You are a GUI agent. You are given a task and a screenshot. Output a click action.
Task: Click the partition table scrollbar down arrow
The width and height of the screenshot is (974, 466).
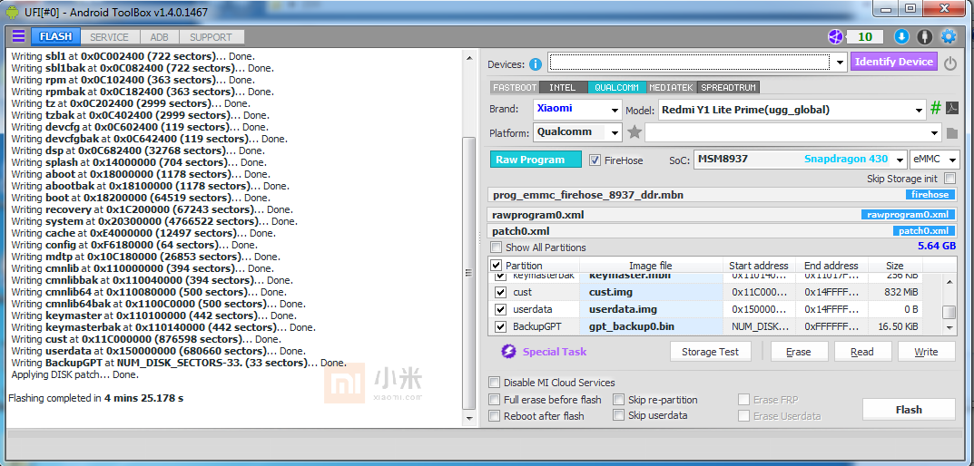pyautogui.click(x=949, y=327)
